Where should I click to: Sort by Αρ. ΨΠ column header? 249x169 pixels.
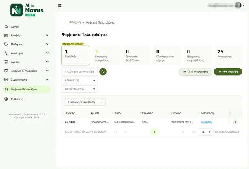(95, 113)
